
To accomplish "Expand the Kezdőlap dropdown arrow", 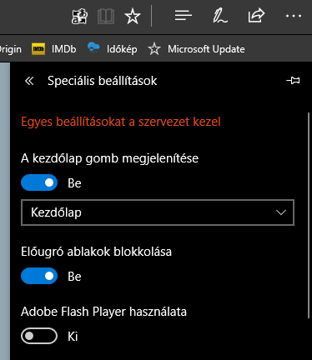I will pos(281,212).
